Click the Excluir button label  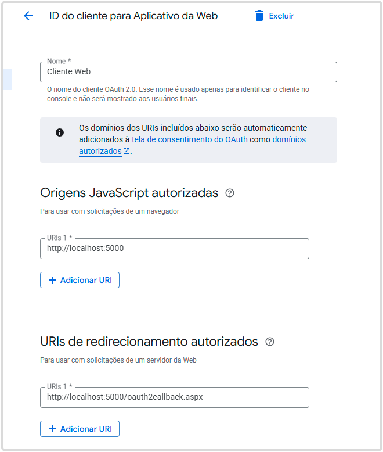[x=281, y=16]
